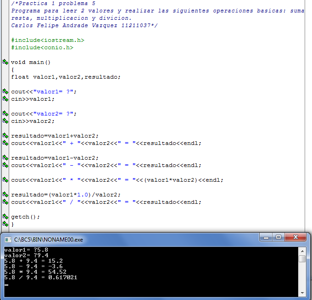Click gutter marker for resultado=(valor1*1.0)/valor2 line
This screenshot has height=300, width=312.
point(6,195)
